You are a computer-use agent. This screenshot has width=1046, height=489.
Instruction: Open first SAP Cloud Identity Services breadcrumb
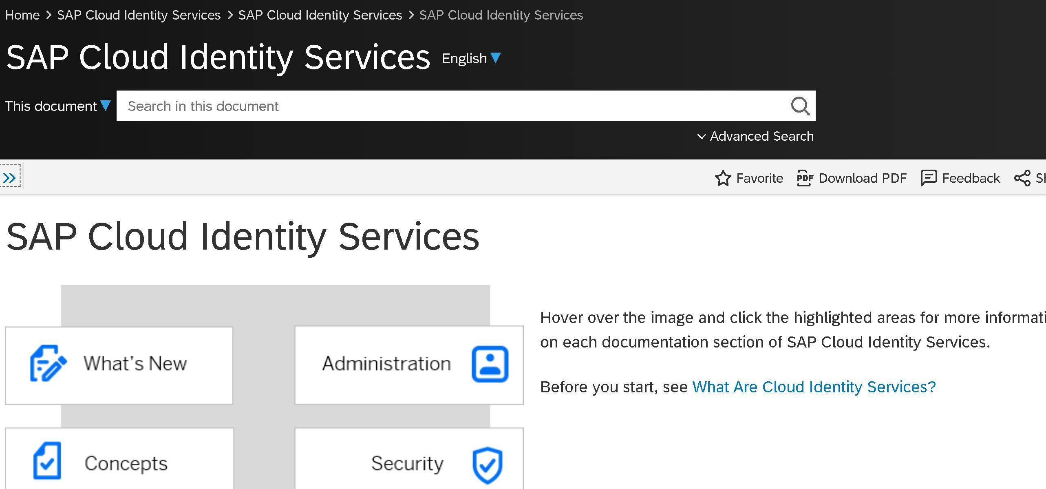click(139, 15)
